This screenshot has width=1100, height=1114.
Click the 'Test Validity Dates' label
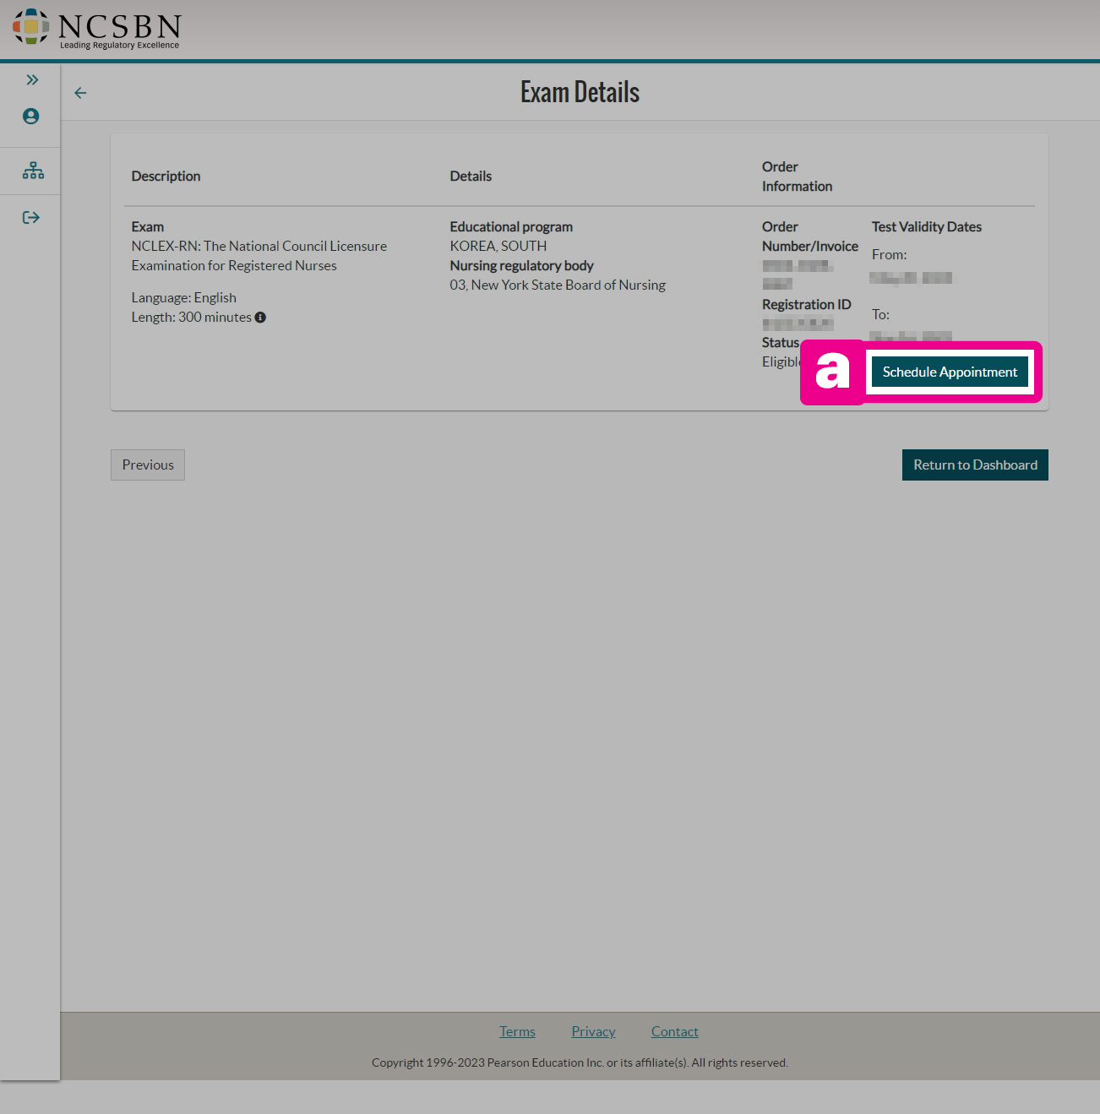(927, 226)
